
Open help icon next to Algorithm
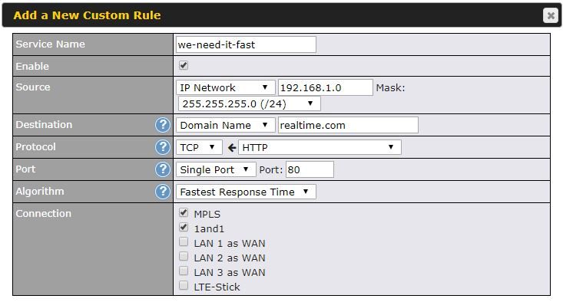pos(163,192)
